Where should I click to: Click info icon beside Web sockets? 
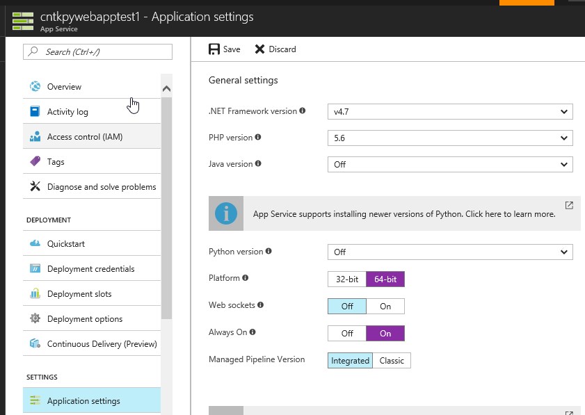pyautogui.click(x=260, y=304)
